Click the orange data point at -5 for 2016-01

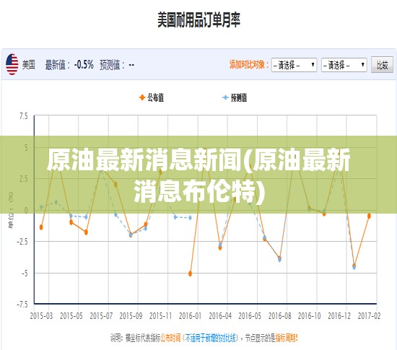190,274
